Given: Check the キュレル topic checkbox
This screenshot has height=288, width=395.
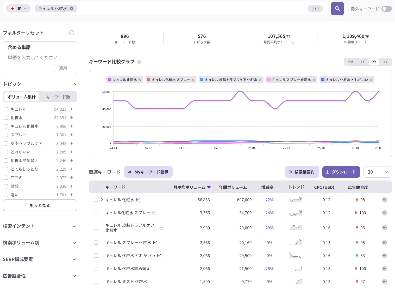Looking at the screenshot, I should [6, 109].
